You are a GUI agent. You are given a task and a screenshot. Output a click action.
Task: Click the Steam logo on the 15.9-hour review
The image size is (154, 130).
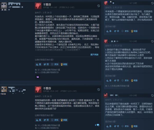(99, 90)
